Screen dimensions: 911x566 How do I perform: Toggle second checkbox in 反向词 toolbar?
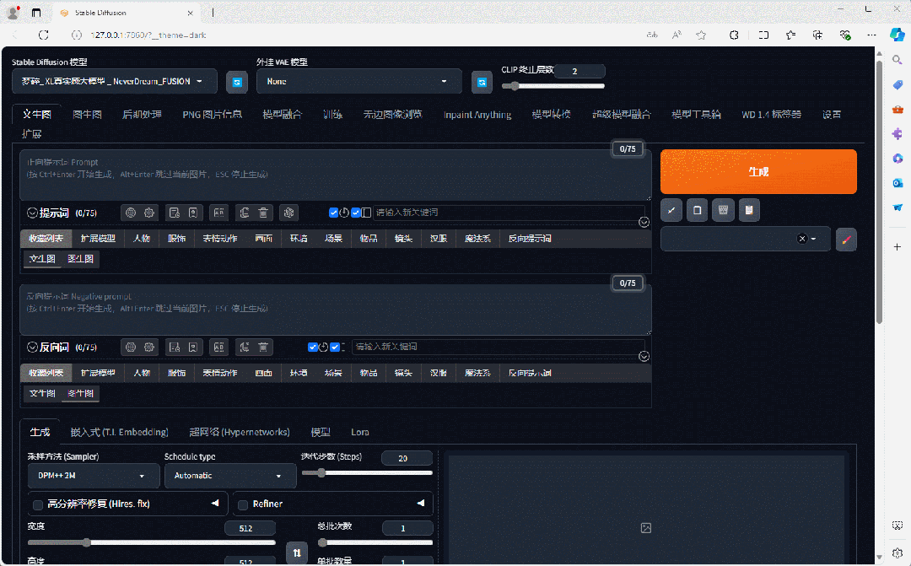point(335,347)
